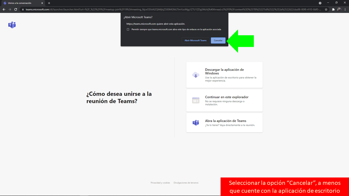Open the Chrome profile avatar
Viewport: 349px width, 196px height.
coord(339,9)
